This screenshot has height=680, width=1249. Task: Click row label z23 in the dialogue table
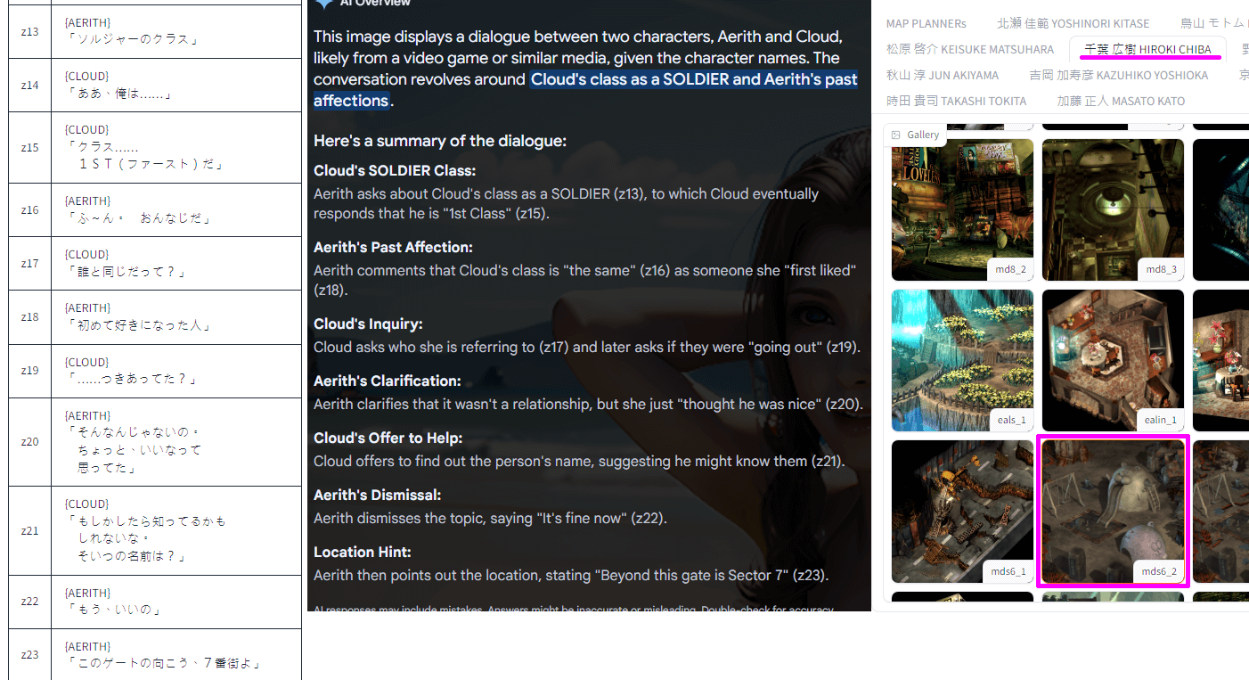point(29,655)
